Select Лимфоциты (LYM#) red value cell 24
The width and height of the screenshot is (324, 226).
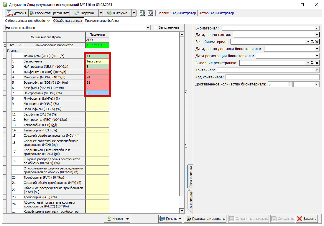tap(97, 72)
